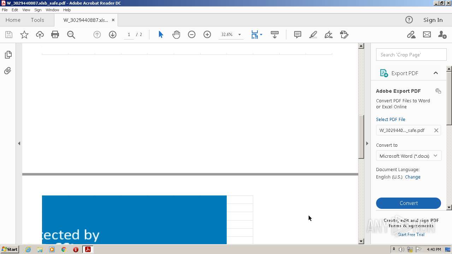Click the page number input field
This screenshot has width=452, height=254.
(129, 35)
